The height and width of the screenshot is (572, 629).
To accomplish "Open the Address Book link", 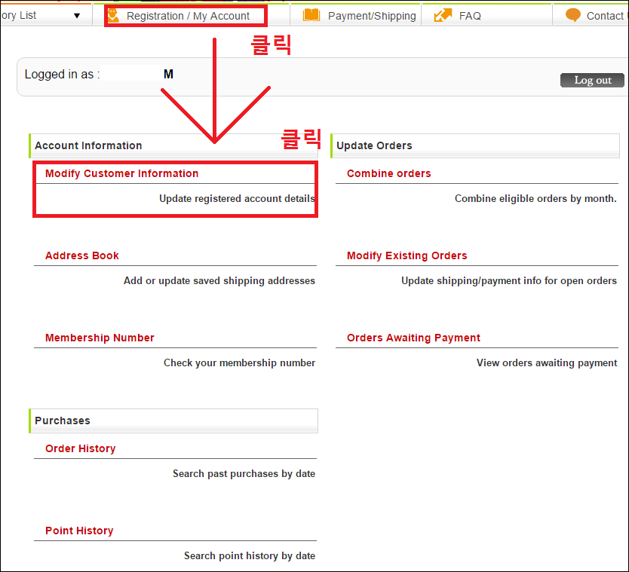I will click(82, 255).
